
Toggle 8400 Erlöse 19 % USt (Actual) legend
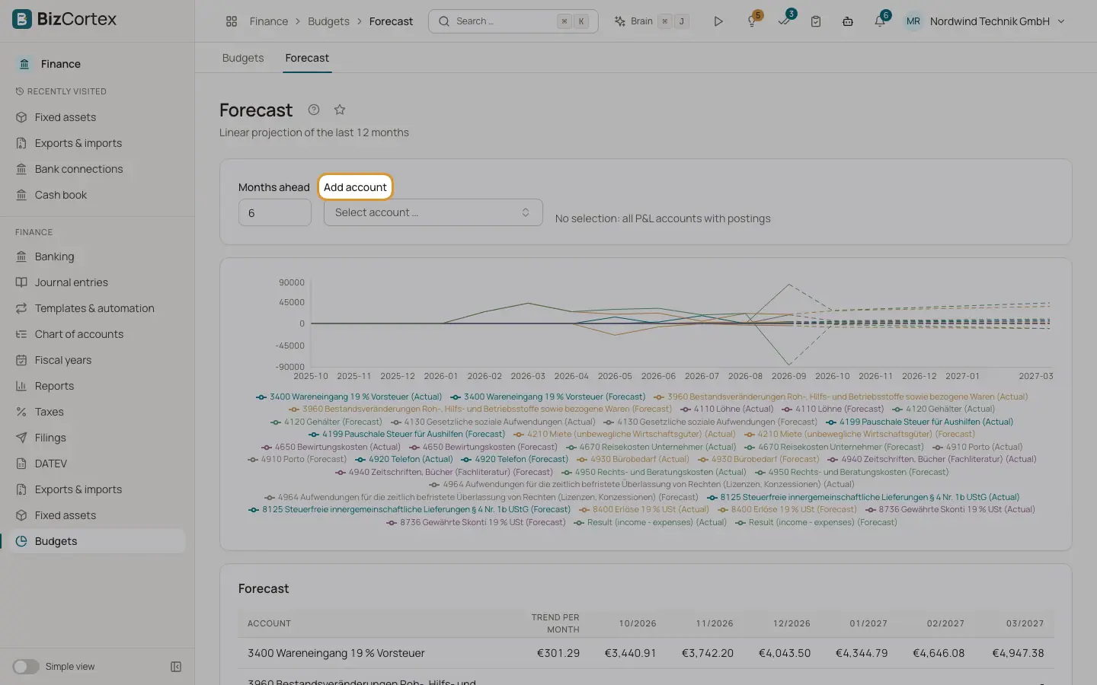[644, 509]
